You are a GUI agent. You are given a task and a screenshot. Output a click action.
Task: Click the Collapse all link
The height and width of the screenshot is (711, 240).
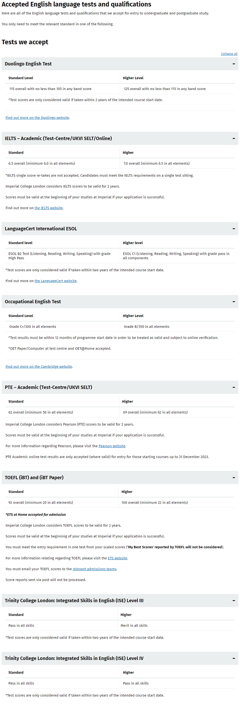(x=229, y=54)
